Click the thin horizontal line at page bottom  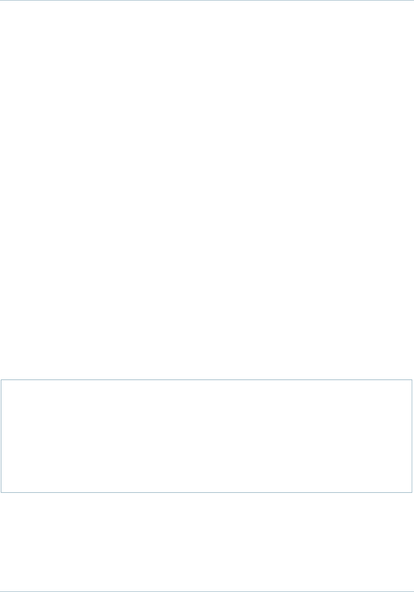(207, 591)
